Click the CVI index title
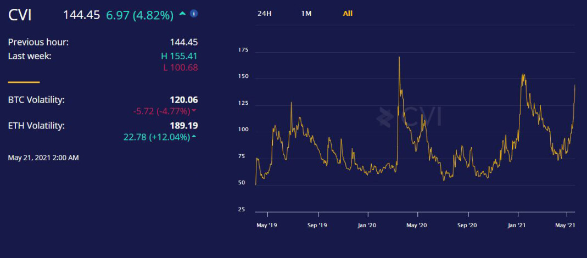The width and height of the screenshot is (587, 258). (x=20, y=15)
